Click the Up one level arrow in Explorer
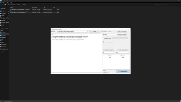This screenshot has width=181, height=102. click(x=4, y=5)
